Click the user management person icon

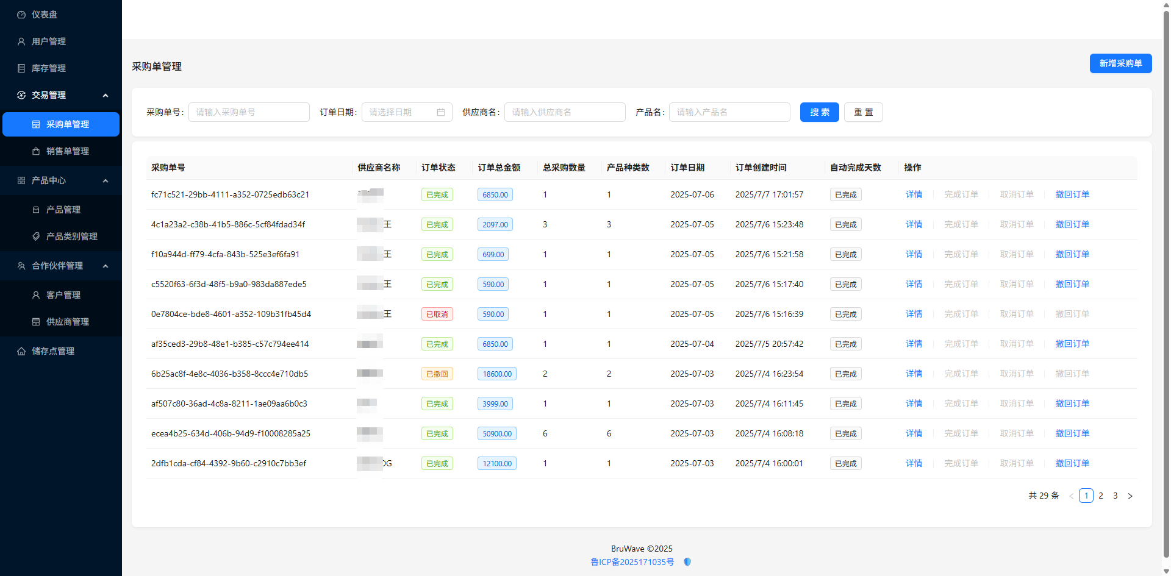click(21, 41)
